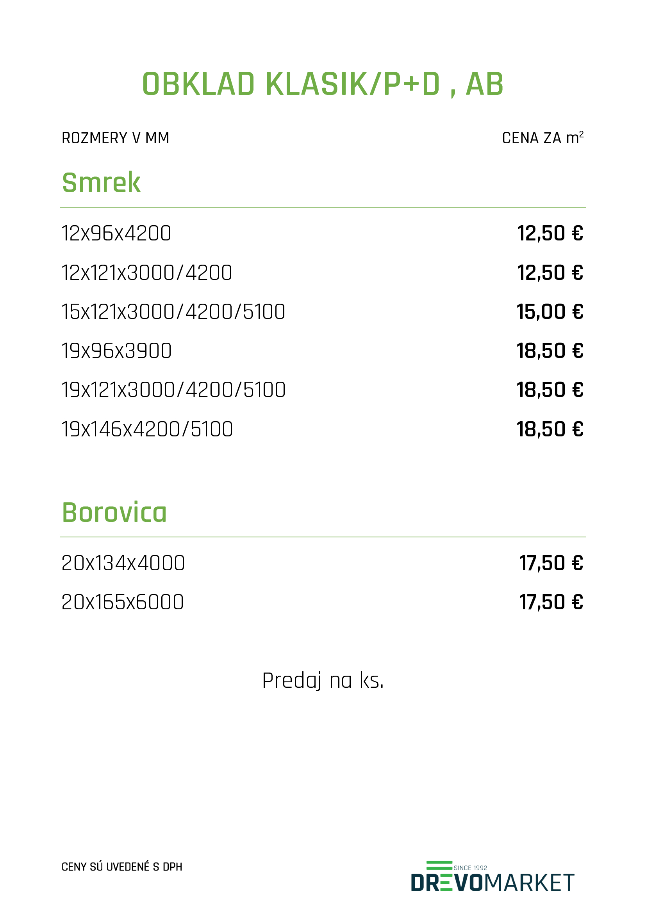Screen dimensions: 646x913
Task: Click the Smrek section heading
Action: [101, 183]
